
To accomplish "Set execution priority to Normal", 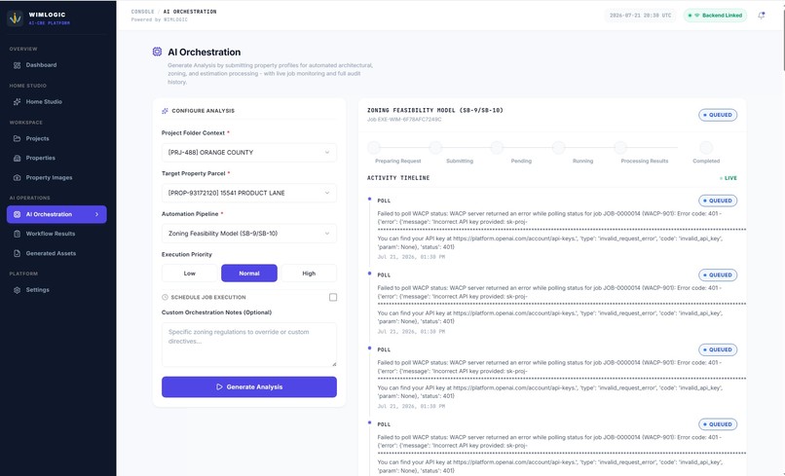I will (x=249, y=274).
